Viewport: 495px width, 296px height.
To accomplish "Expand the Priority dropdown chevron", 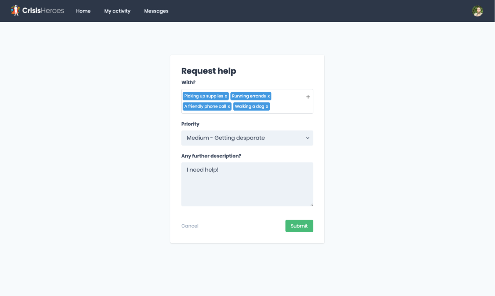I will coord(308,138).
